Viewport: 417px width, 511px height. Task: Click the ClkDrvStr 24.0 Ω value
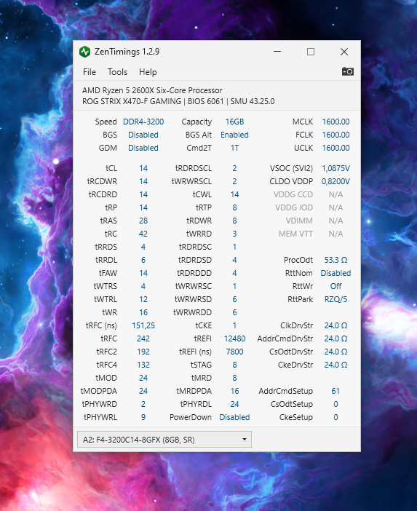(336, 325)
